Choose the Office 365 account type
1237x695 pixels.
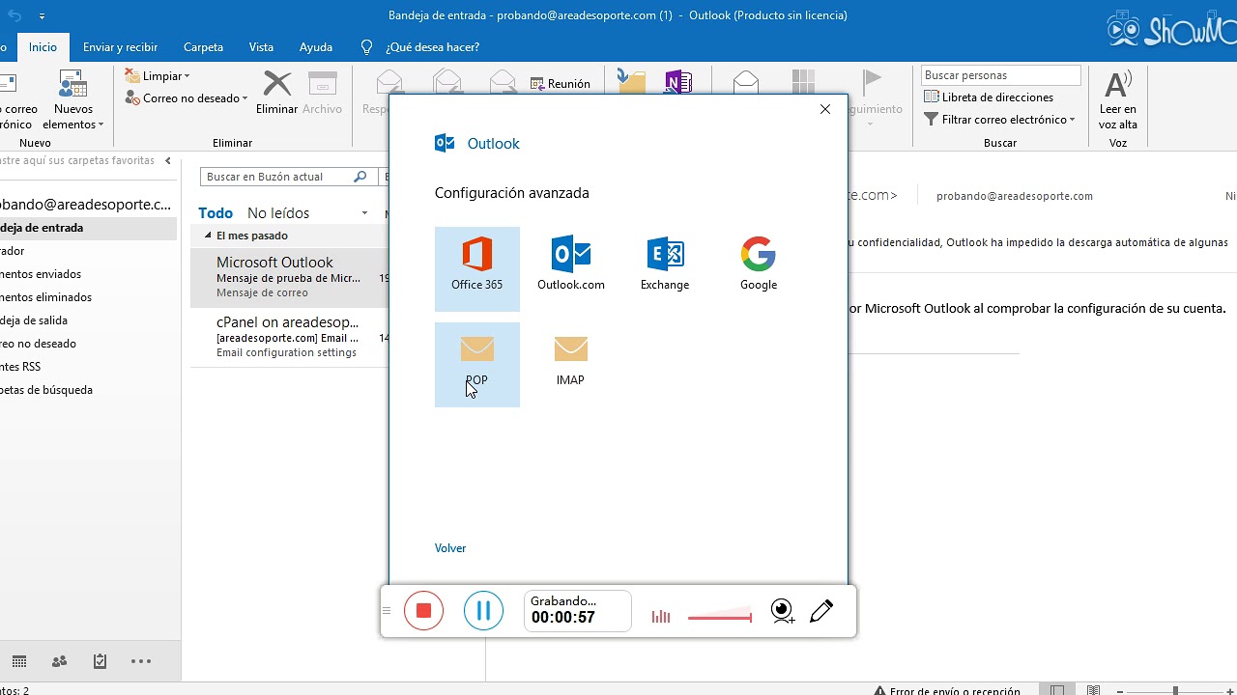(x=476, y=269)
